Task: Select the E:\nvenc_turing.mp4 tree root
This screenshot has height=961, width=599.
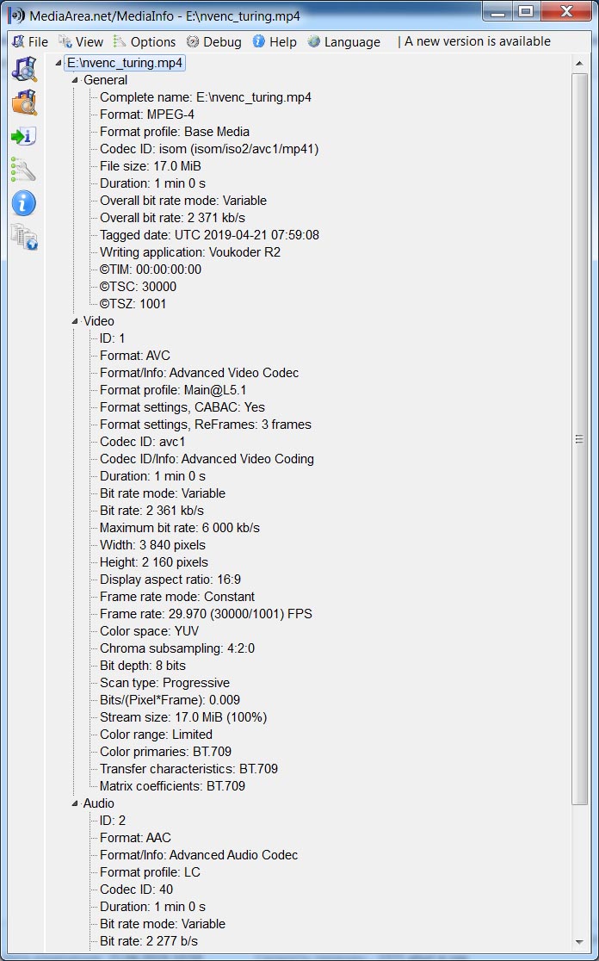Action: pyautogui.click(x=125, y=63)
